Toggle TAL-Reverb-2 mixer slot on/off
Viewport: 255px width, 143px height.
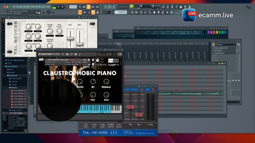[x=239, y=50]
